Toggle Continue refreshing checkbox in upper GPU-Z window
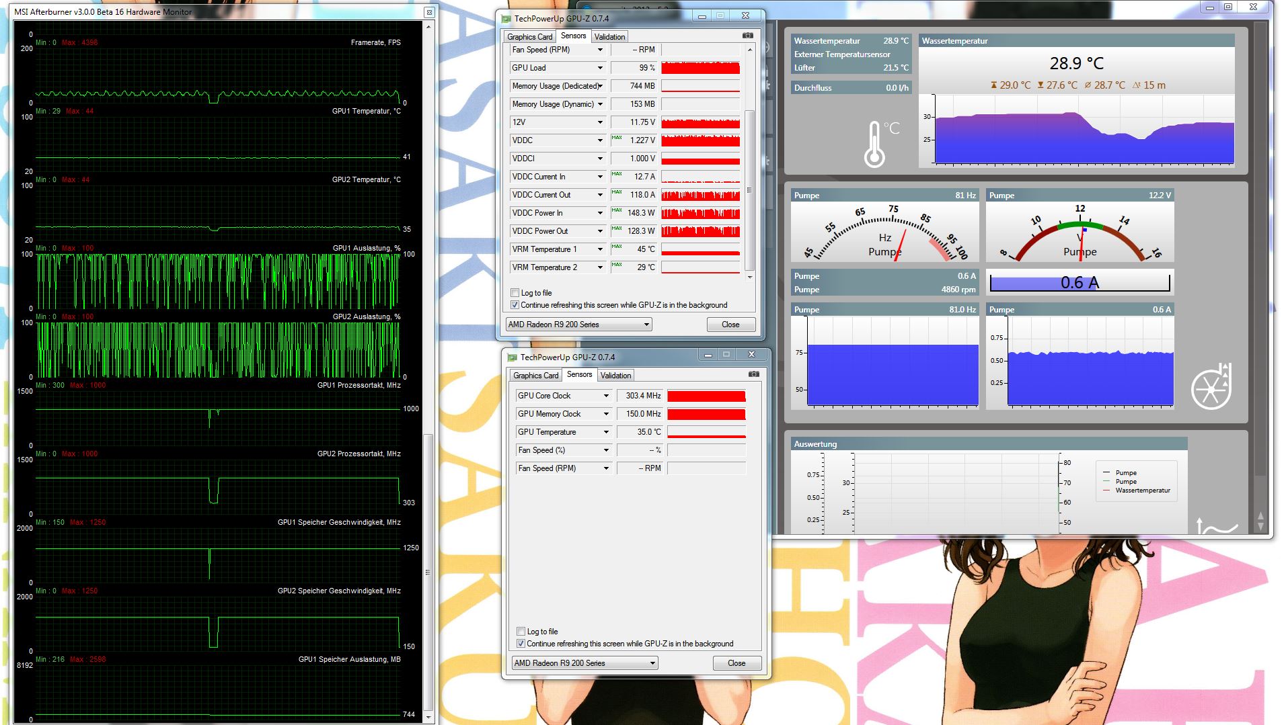Image resolution: width=1286 pixels, height=725 pixels. [515, 305]
